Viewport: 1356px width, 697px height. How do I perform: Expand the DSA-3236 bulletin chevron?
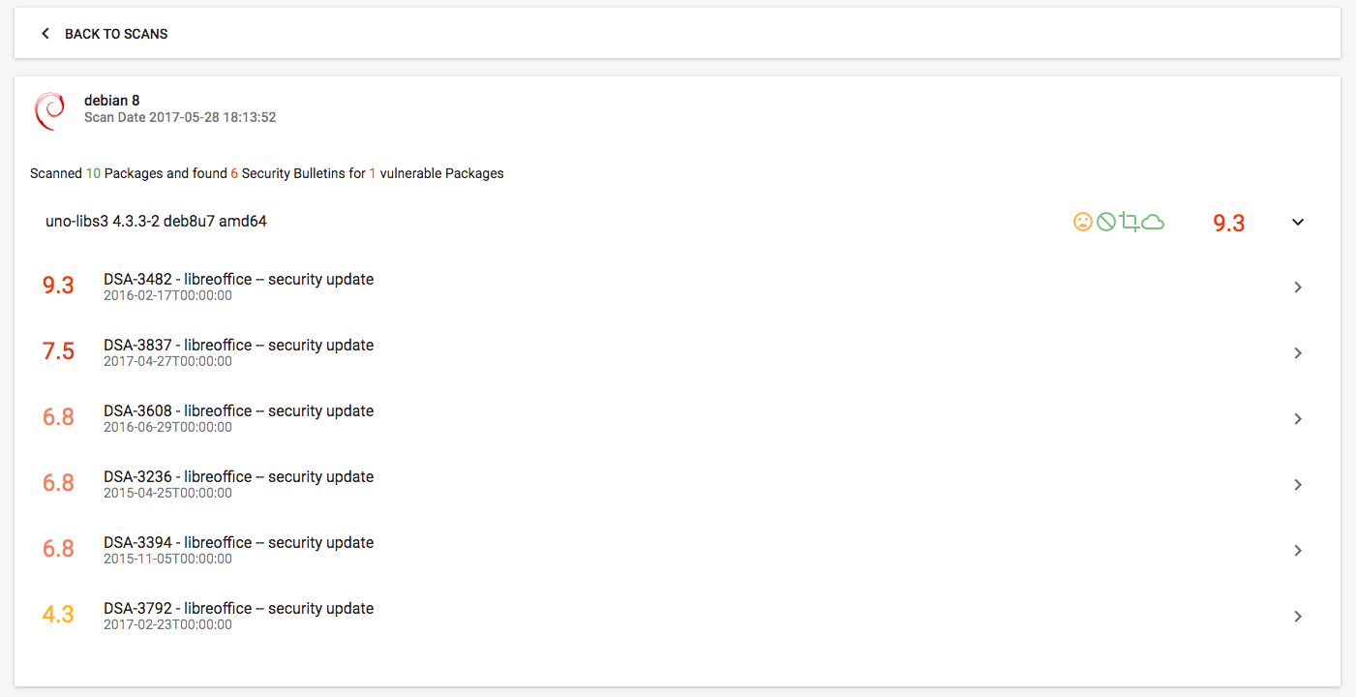(1298, 484)
